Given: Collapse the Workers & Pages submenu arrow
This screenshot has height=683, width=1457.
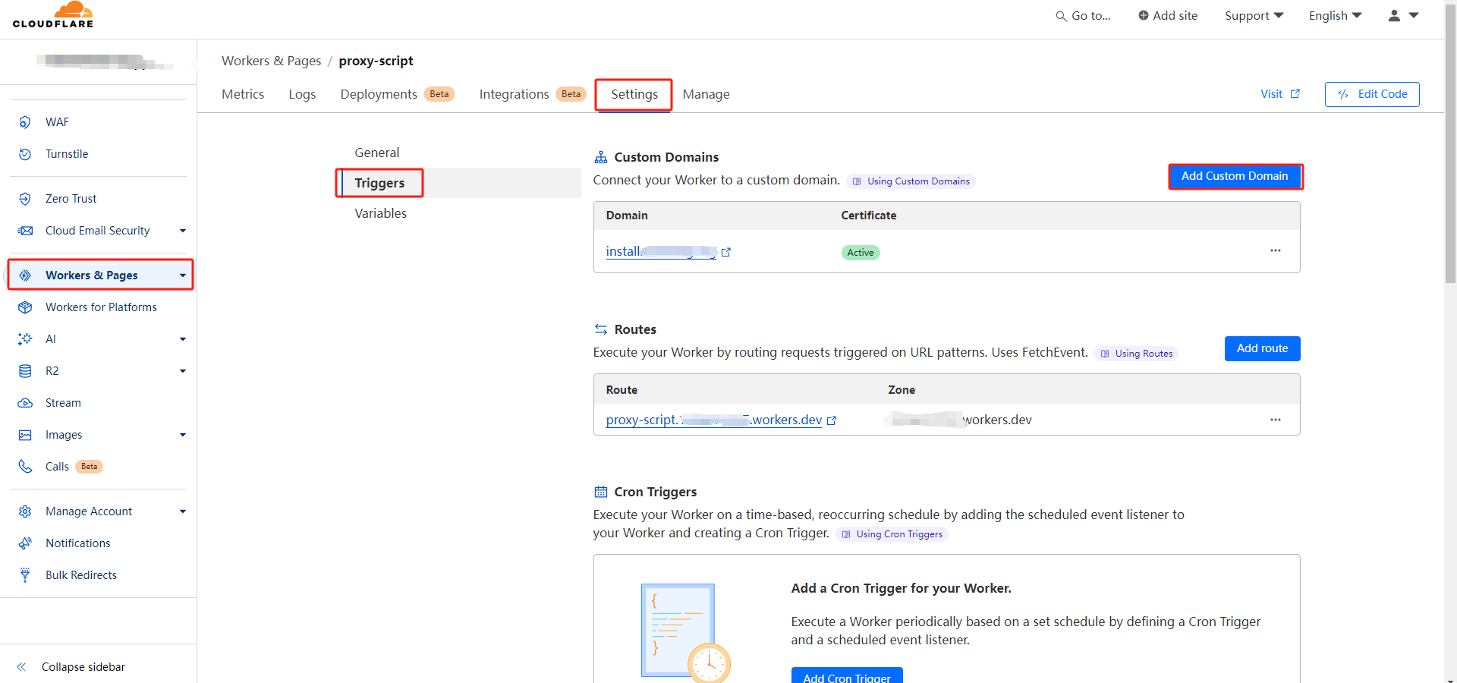Looking at the screenshot, I should [182, 275].
